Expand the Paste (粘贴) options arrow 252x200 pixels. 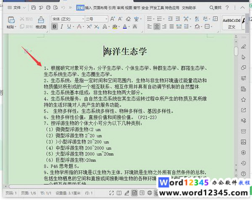point(16,27)
